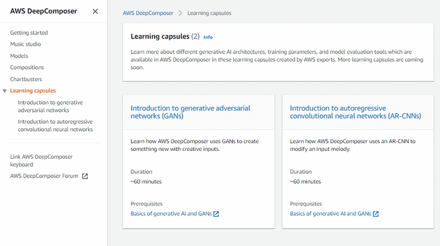Click the Duration label in AR-CNNs card
Image resolution: width=440 pixels, height=246 pixels.
(x=301, y=172)
